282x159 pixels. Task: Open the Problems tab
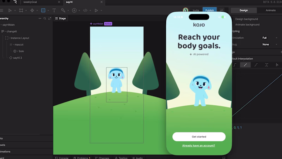tap(82, 158)
